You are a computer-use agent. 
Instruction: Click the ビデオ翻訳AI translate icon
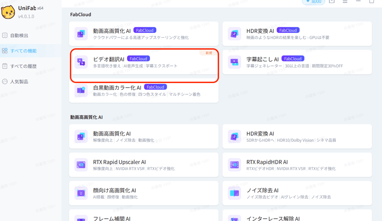pyautogui.click(x=81, y=62)
